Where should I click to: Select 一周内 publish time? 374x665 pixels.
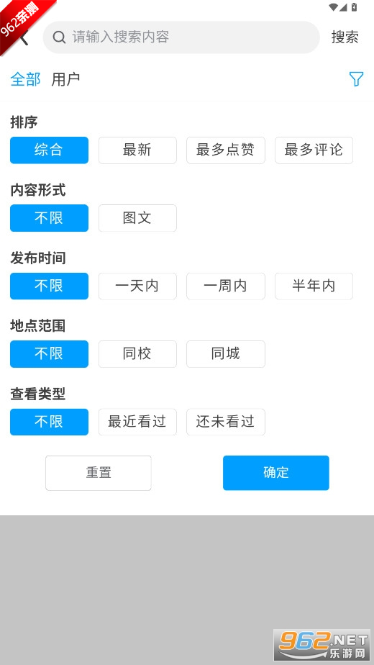tap(226, 286)
